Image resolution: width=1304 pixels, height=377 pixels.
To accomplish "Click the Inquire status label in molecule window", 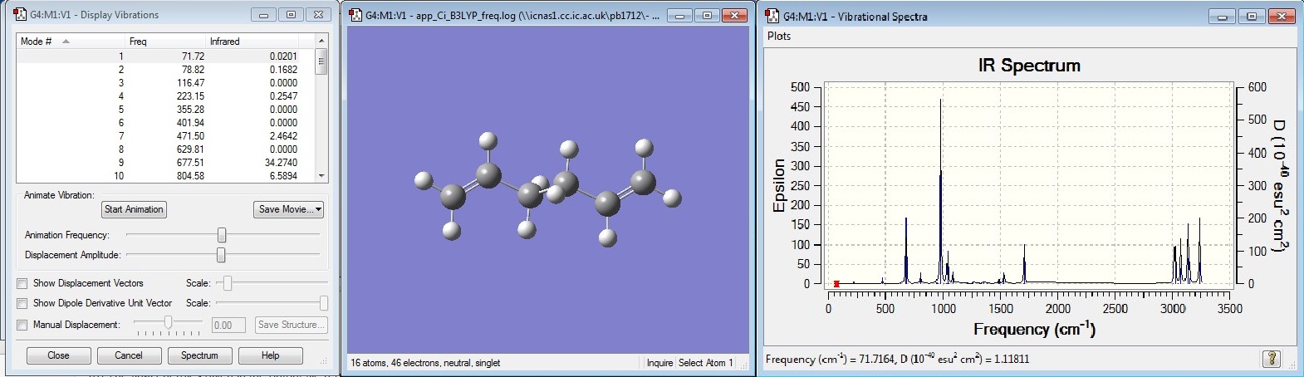I will [x=659, y=363].
